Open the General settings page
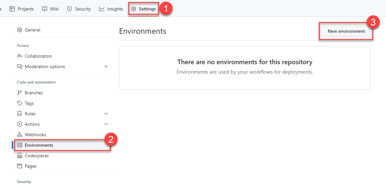The height and width of the screenshot is (186, 386). pos(32,30)
